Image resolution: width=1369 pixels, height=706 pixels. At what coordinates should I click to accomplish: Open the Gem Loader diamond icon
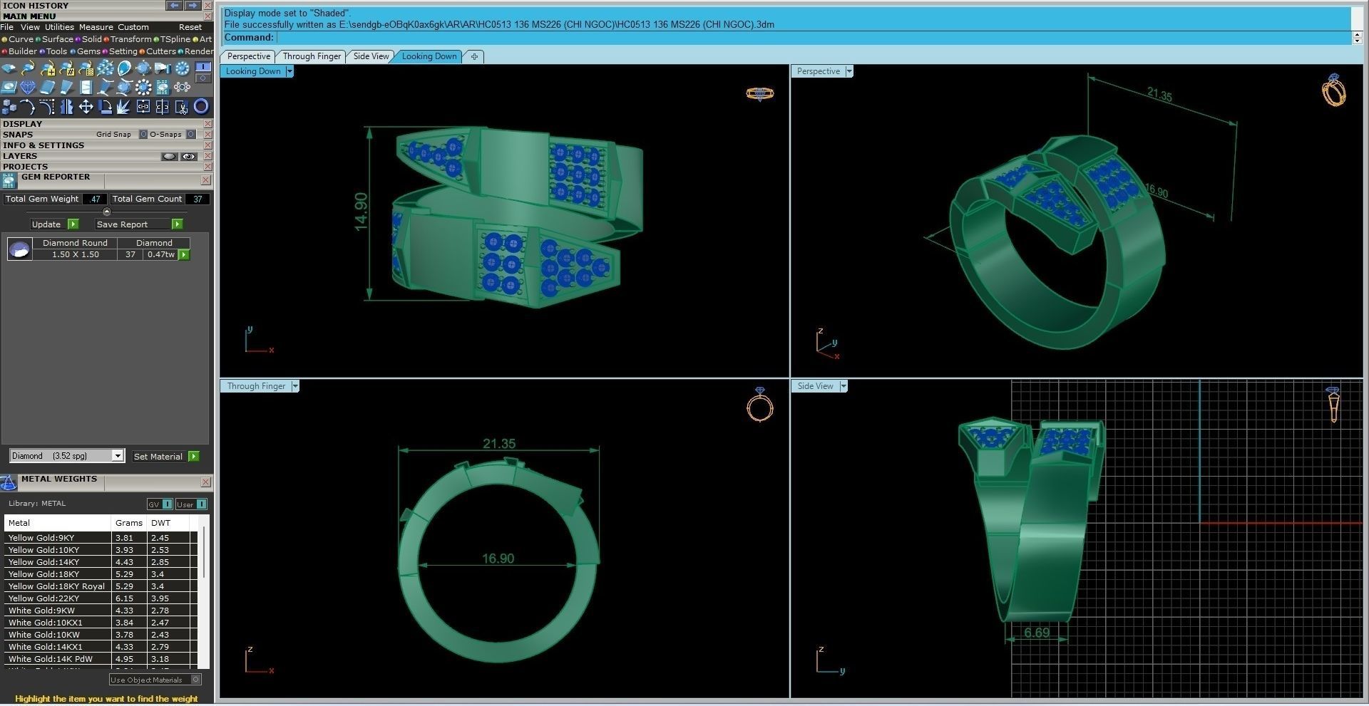(x=9, y=68)
